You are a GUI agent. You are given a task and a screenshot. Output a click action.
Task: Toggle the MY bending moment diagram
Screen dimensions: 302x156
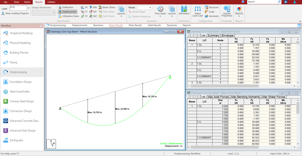point(93,12)
